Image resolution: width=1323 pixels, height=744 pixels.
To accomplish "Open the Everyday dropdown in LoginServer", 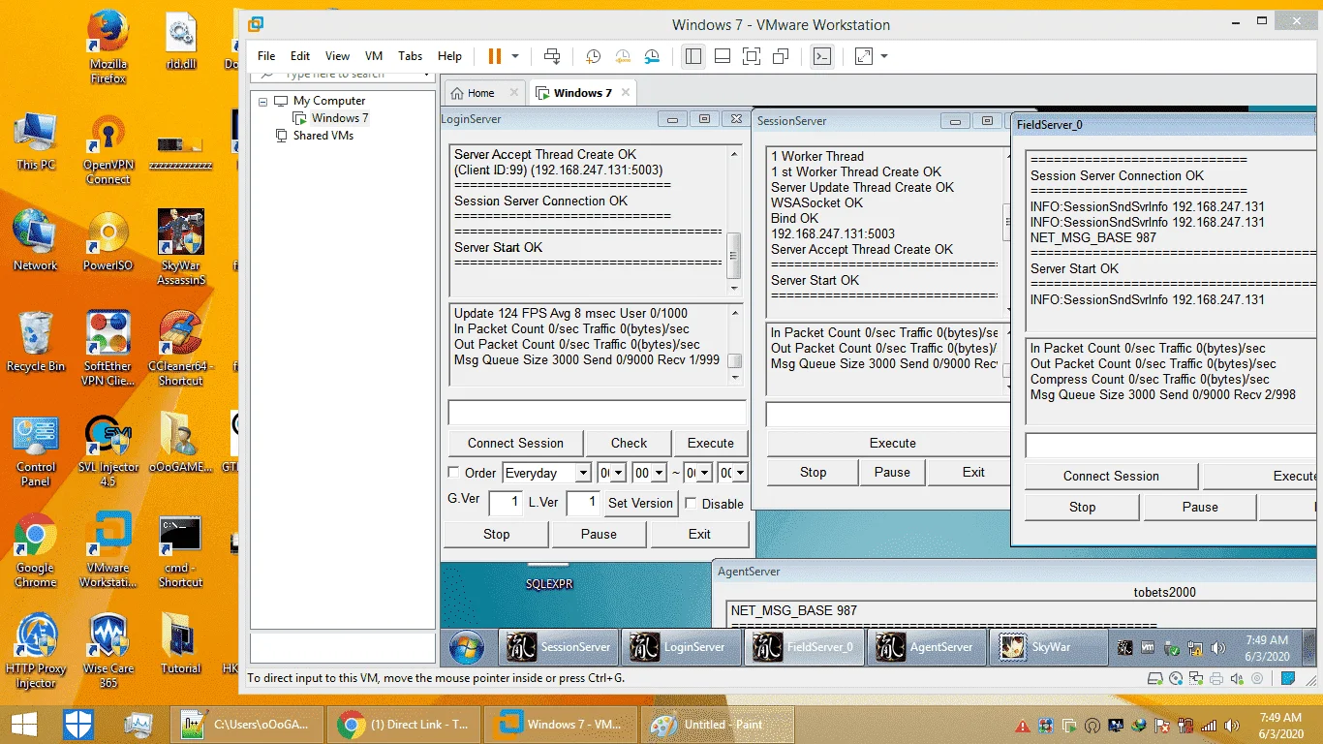I will [x=583, y=474].
